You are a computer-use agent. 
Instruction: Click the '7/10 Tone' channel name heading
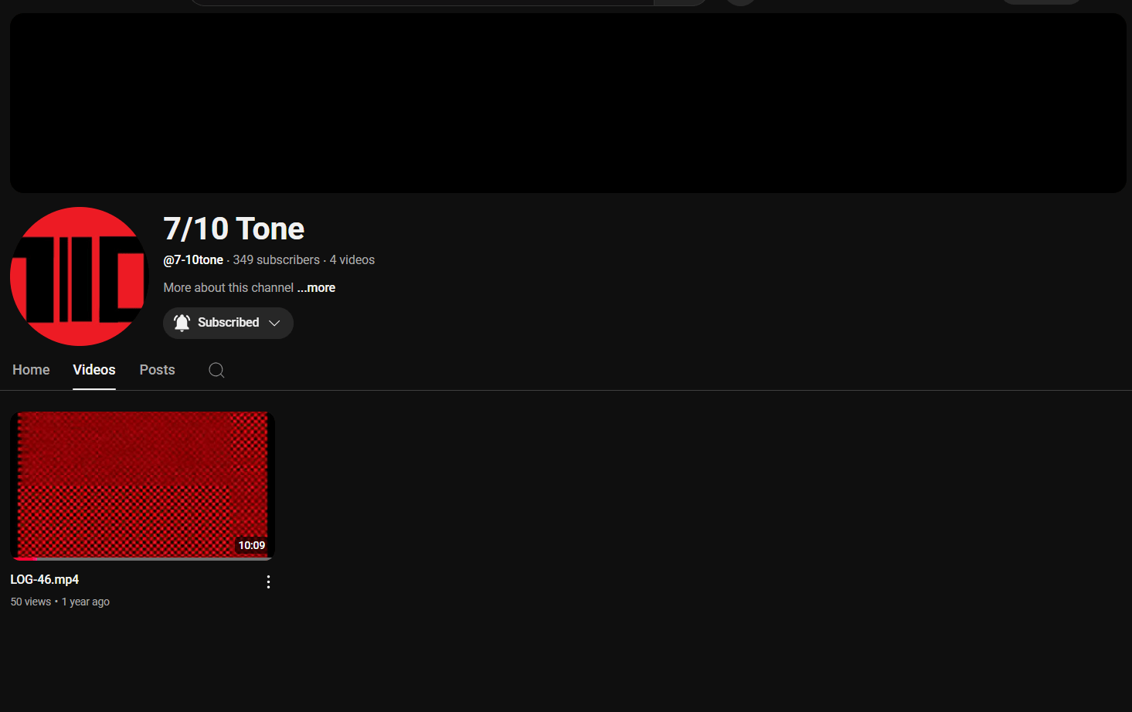click(233, 229)
